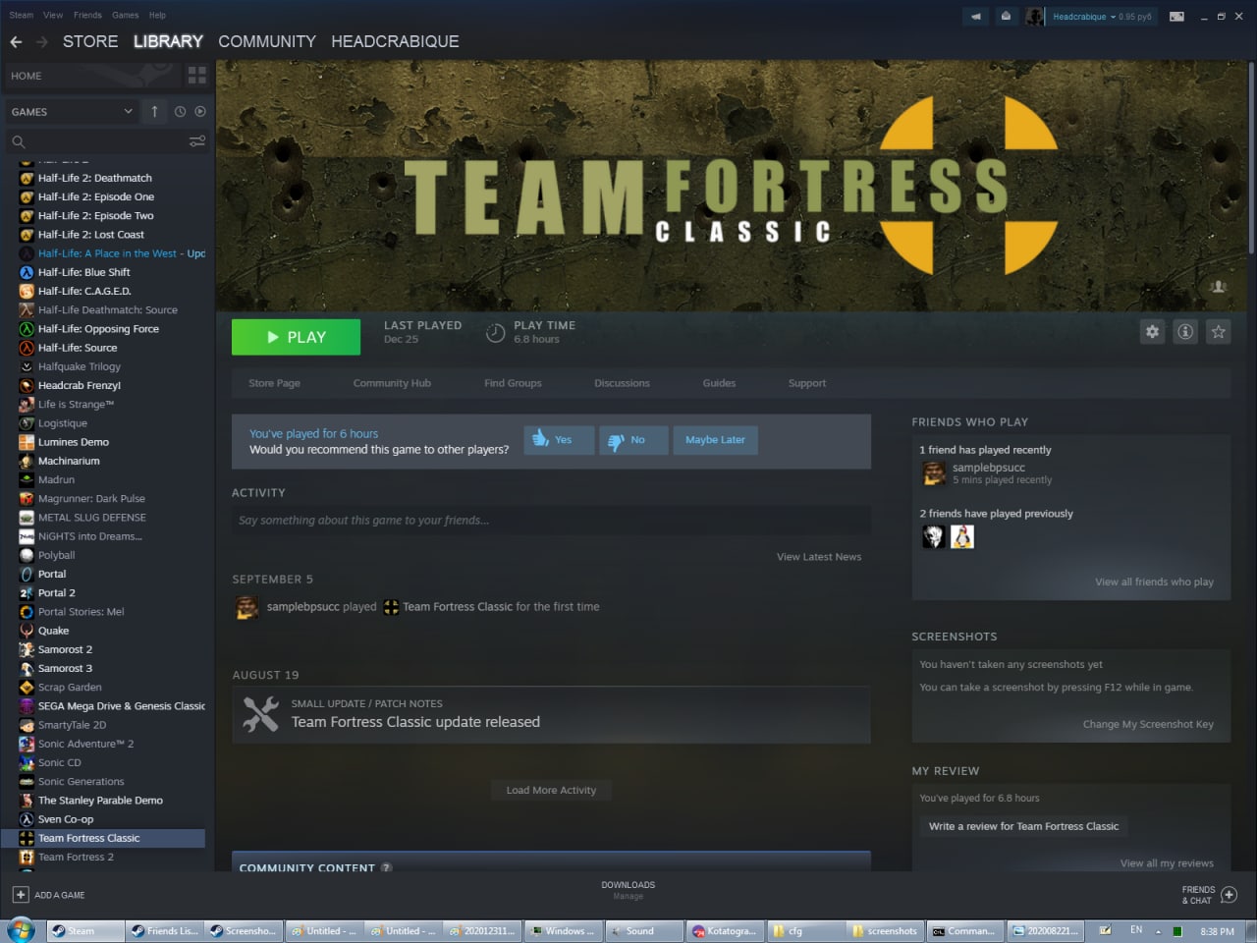Viewport: 1257px width, 943px height.
Task: Open the skull avatar friend profile
Action: click(933, 536)
